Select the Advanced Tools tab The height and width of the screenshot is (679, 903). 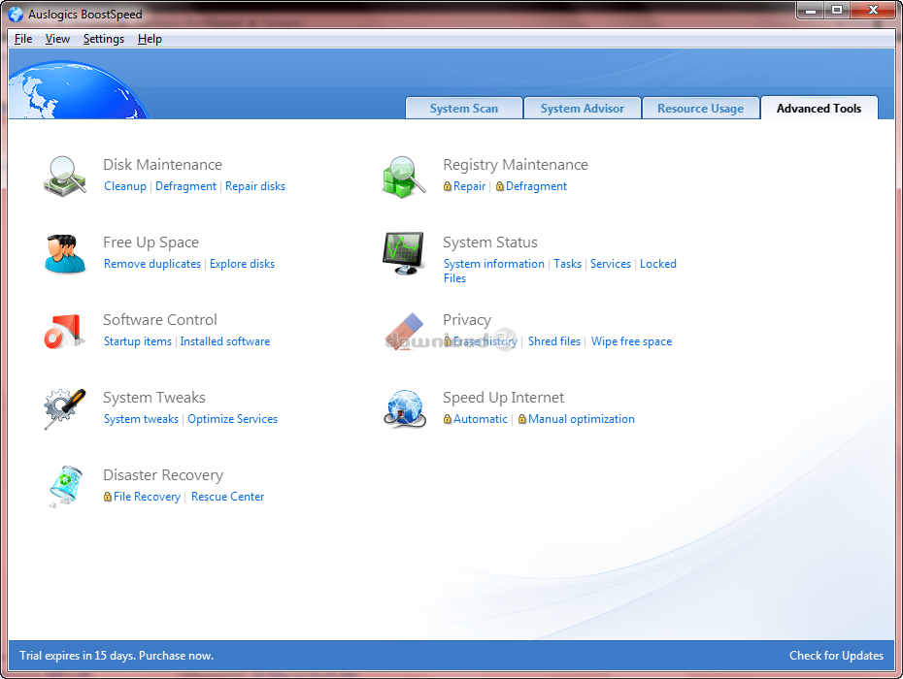(x=819, y=109)
